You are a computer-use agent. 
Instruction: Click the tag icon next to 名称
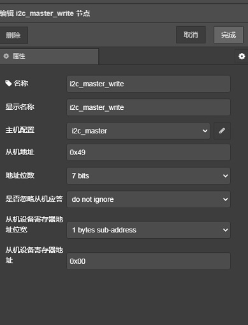pyautogui.click(x=8, y=84)
